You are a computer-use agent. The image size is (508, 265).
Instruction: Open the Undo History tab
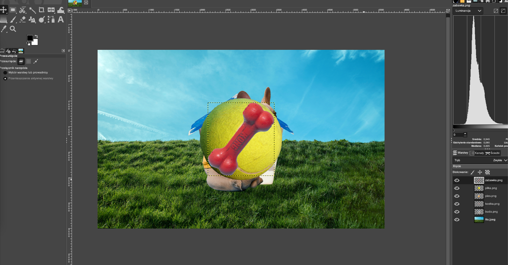point(14,51)
